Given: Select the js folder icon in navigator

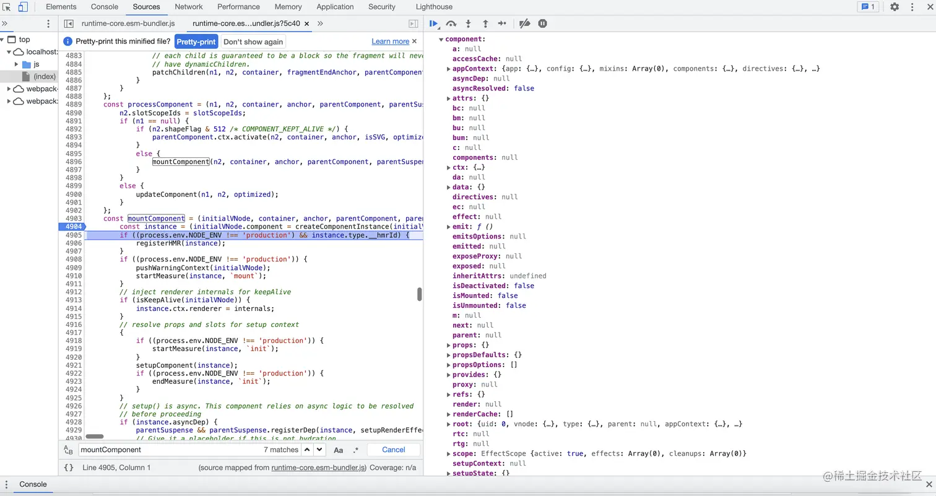Looking at the screenshot, I should click(27, 64).
